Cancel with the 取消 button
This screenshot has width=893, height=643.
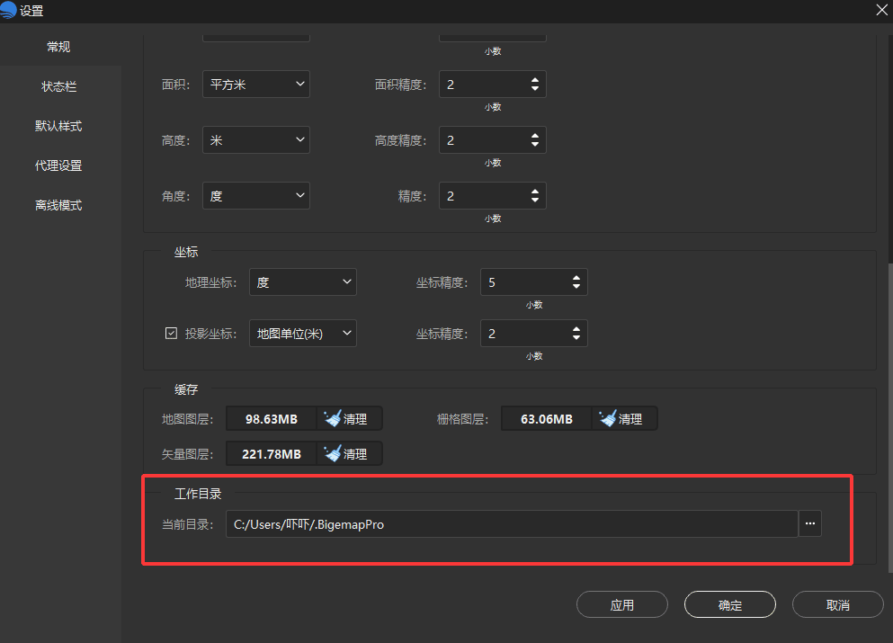(x=838, y=605)
